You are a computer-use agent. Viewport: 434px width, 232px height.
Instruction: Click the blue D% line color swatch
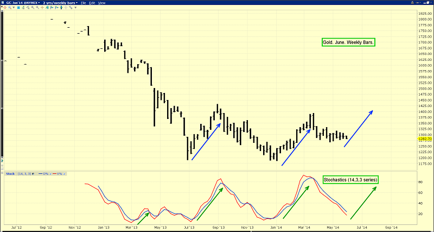[x=40, y=174]
